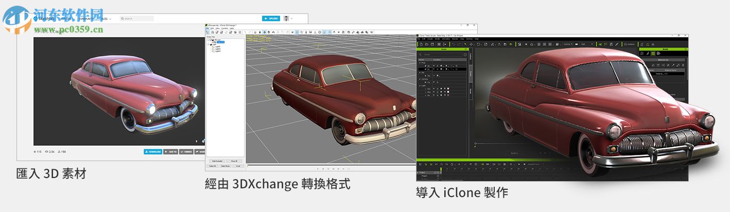This screenshot has width=730, height=212.
Task: Open the Help menu in 3DXchange
Action: tap(232, 28)
